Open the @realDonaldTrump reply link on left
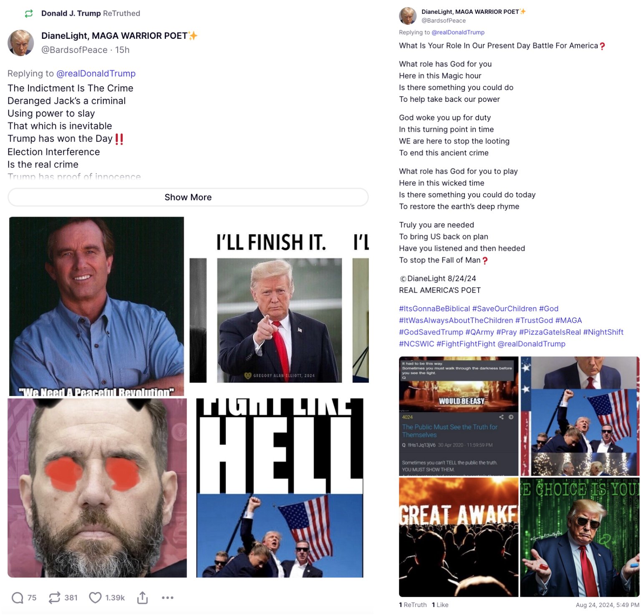Screen dimensions: 641x615 (x=96, y=73)
